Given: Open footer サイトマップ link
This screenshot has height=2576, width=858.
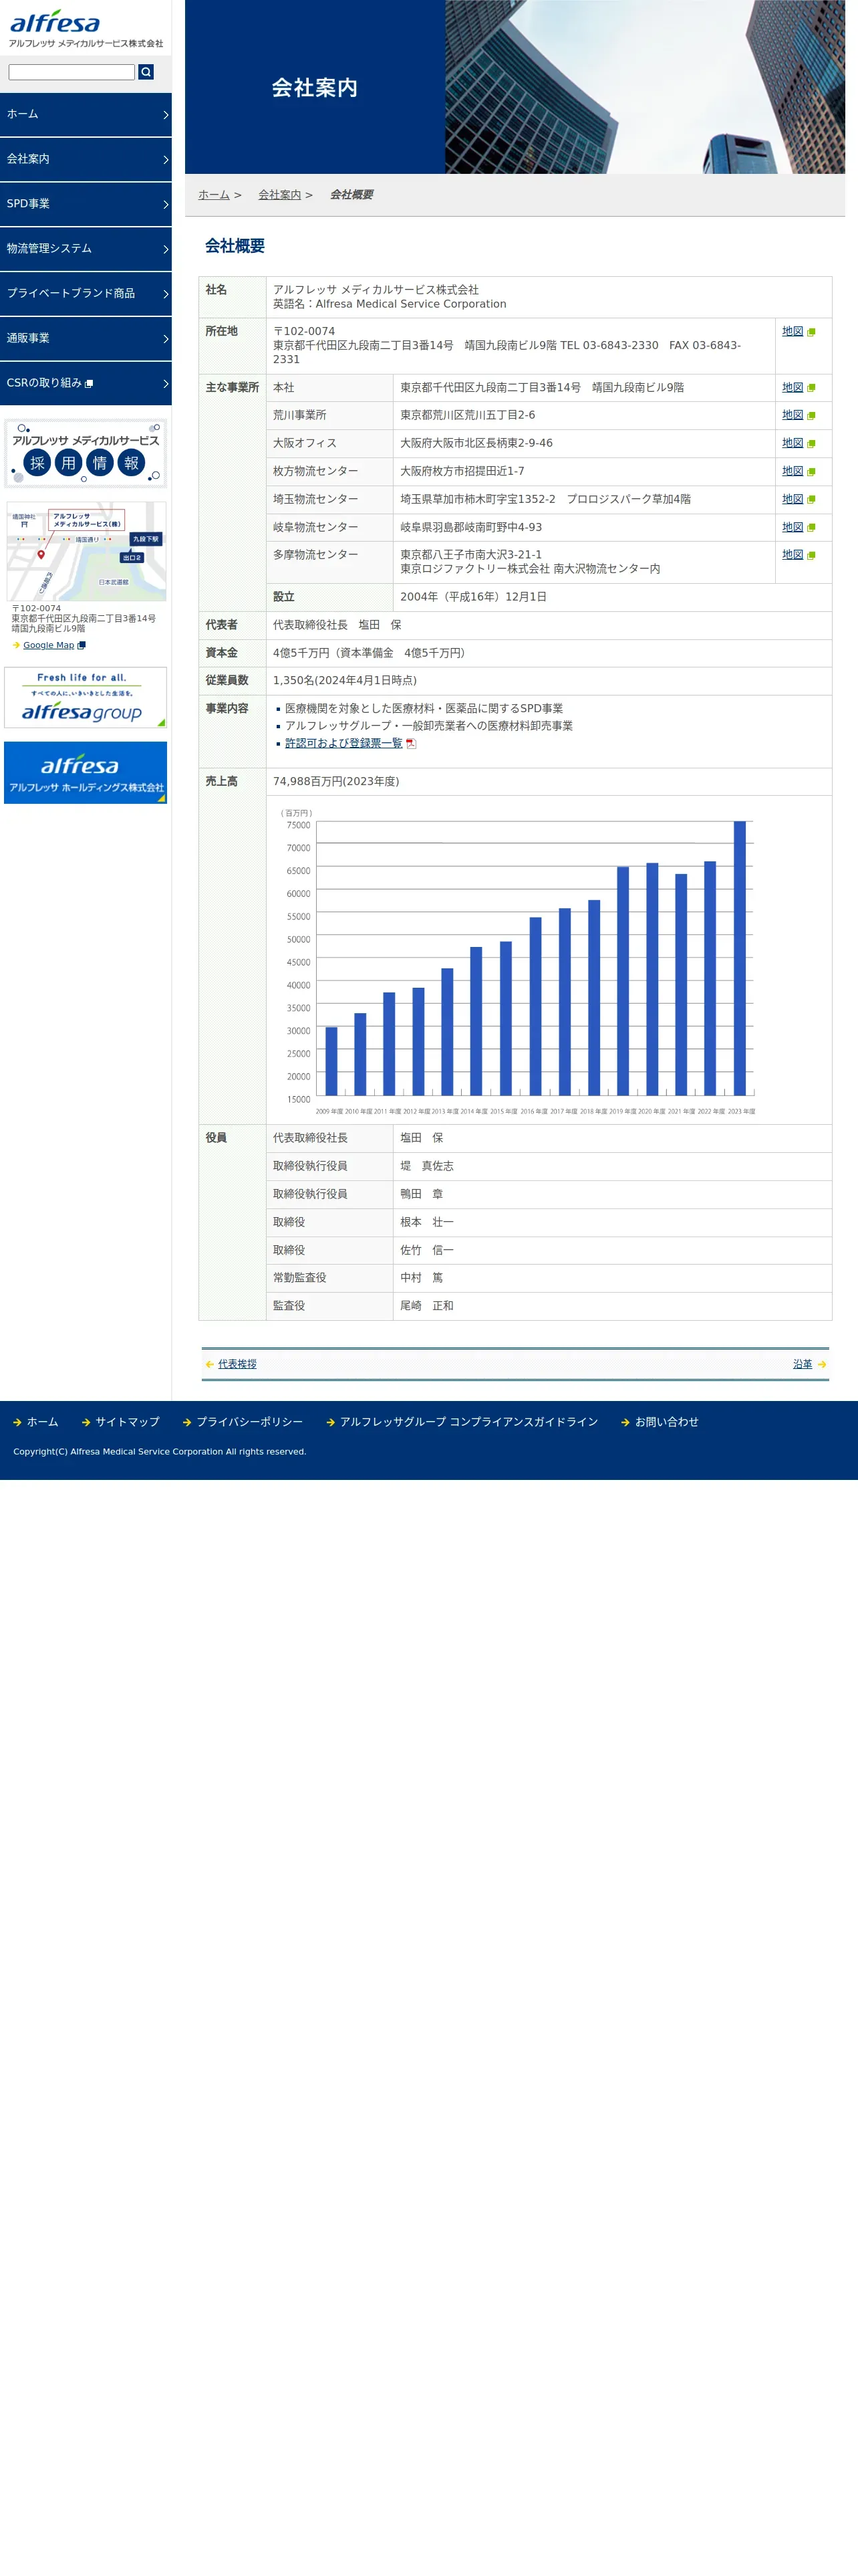Looking at the screenshot, I should [x=127, y=1422].
